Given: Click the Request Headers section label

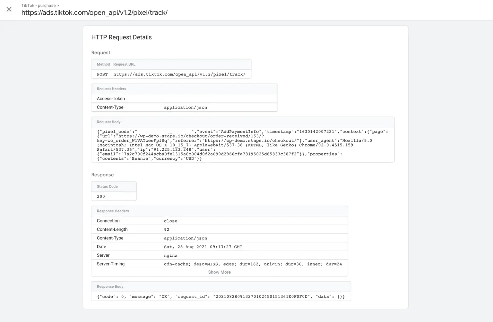Looking at the screenshot, I should [x=111, y=89].
